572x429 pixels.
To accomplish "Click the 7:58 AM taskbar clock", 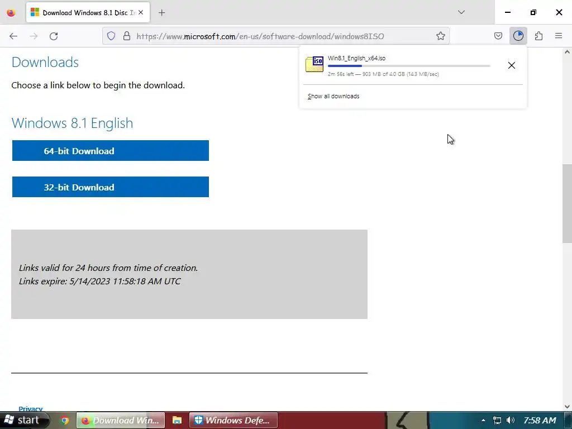I will pyautogui.click(x=540, y=421).
